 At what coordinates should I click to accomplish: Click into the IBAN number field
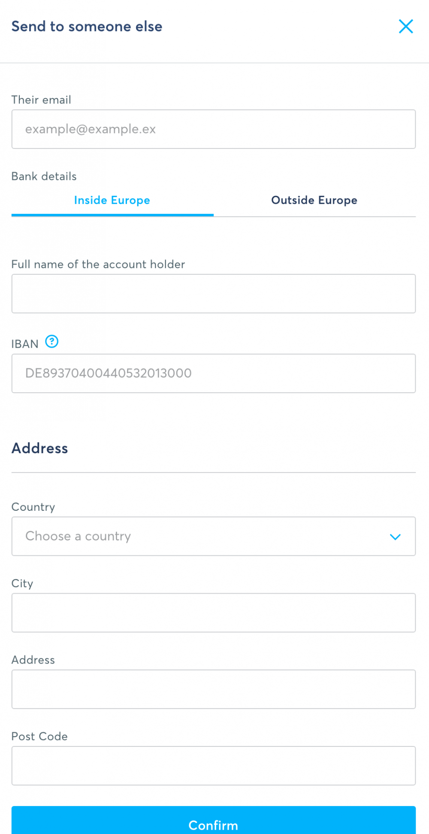pos(213,373)
